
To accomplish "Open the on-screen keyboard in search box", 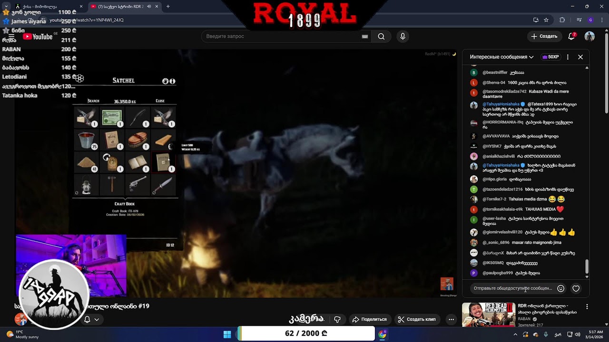I will [365, 37].
